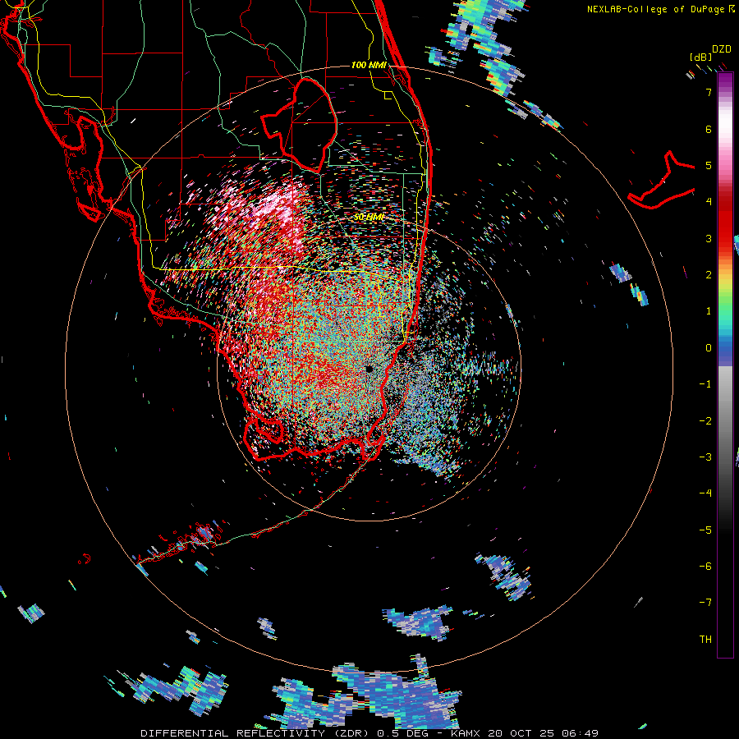The width and height of the screenshot is (739, 739).
Task: Click the DZD legend title
Action: pos(722,49)
